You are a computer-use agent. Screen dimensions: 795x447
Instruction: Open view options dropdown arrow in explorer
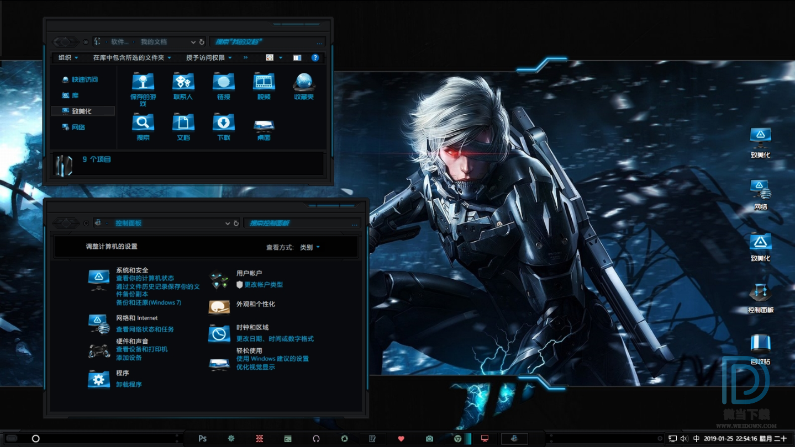pyautogui.click(x=281, y=57)
